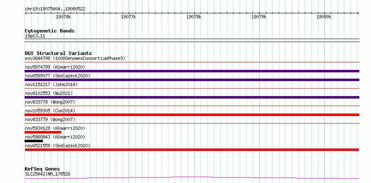Click the right arrow of the ruler
Viewport: 371px width, 183px height.
tap(358, 13)
